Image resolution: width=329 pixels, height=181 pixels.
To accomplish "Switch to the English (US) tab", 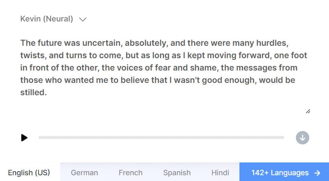I will coord(29,173).
